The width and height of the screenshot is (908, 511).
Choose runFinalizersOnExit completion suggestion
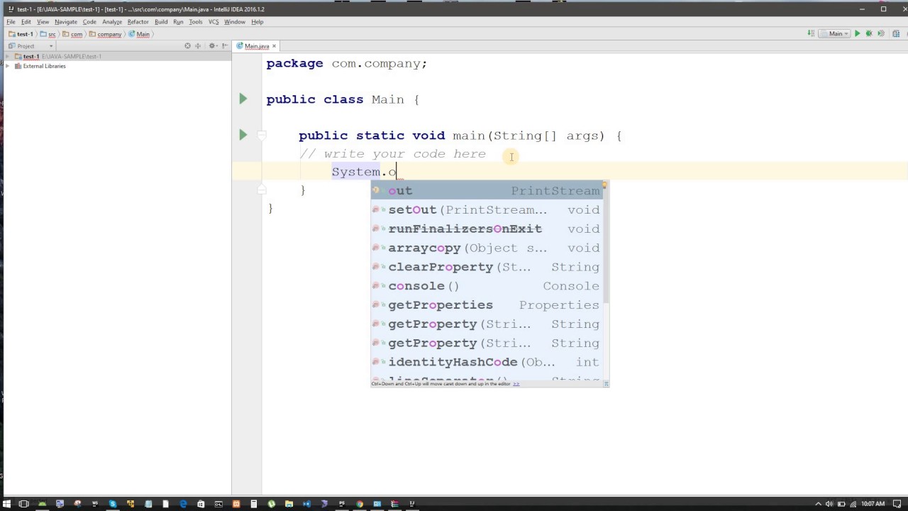coord(487,229)
